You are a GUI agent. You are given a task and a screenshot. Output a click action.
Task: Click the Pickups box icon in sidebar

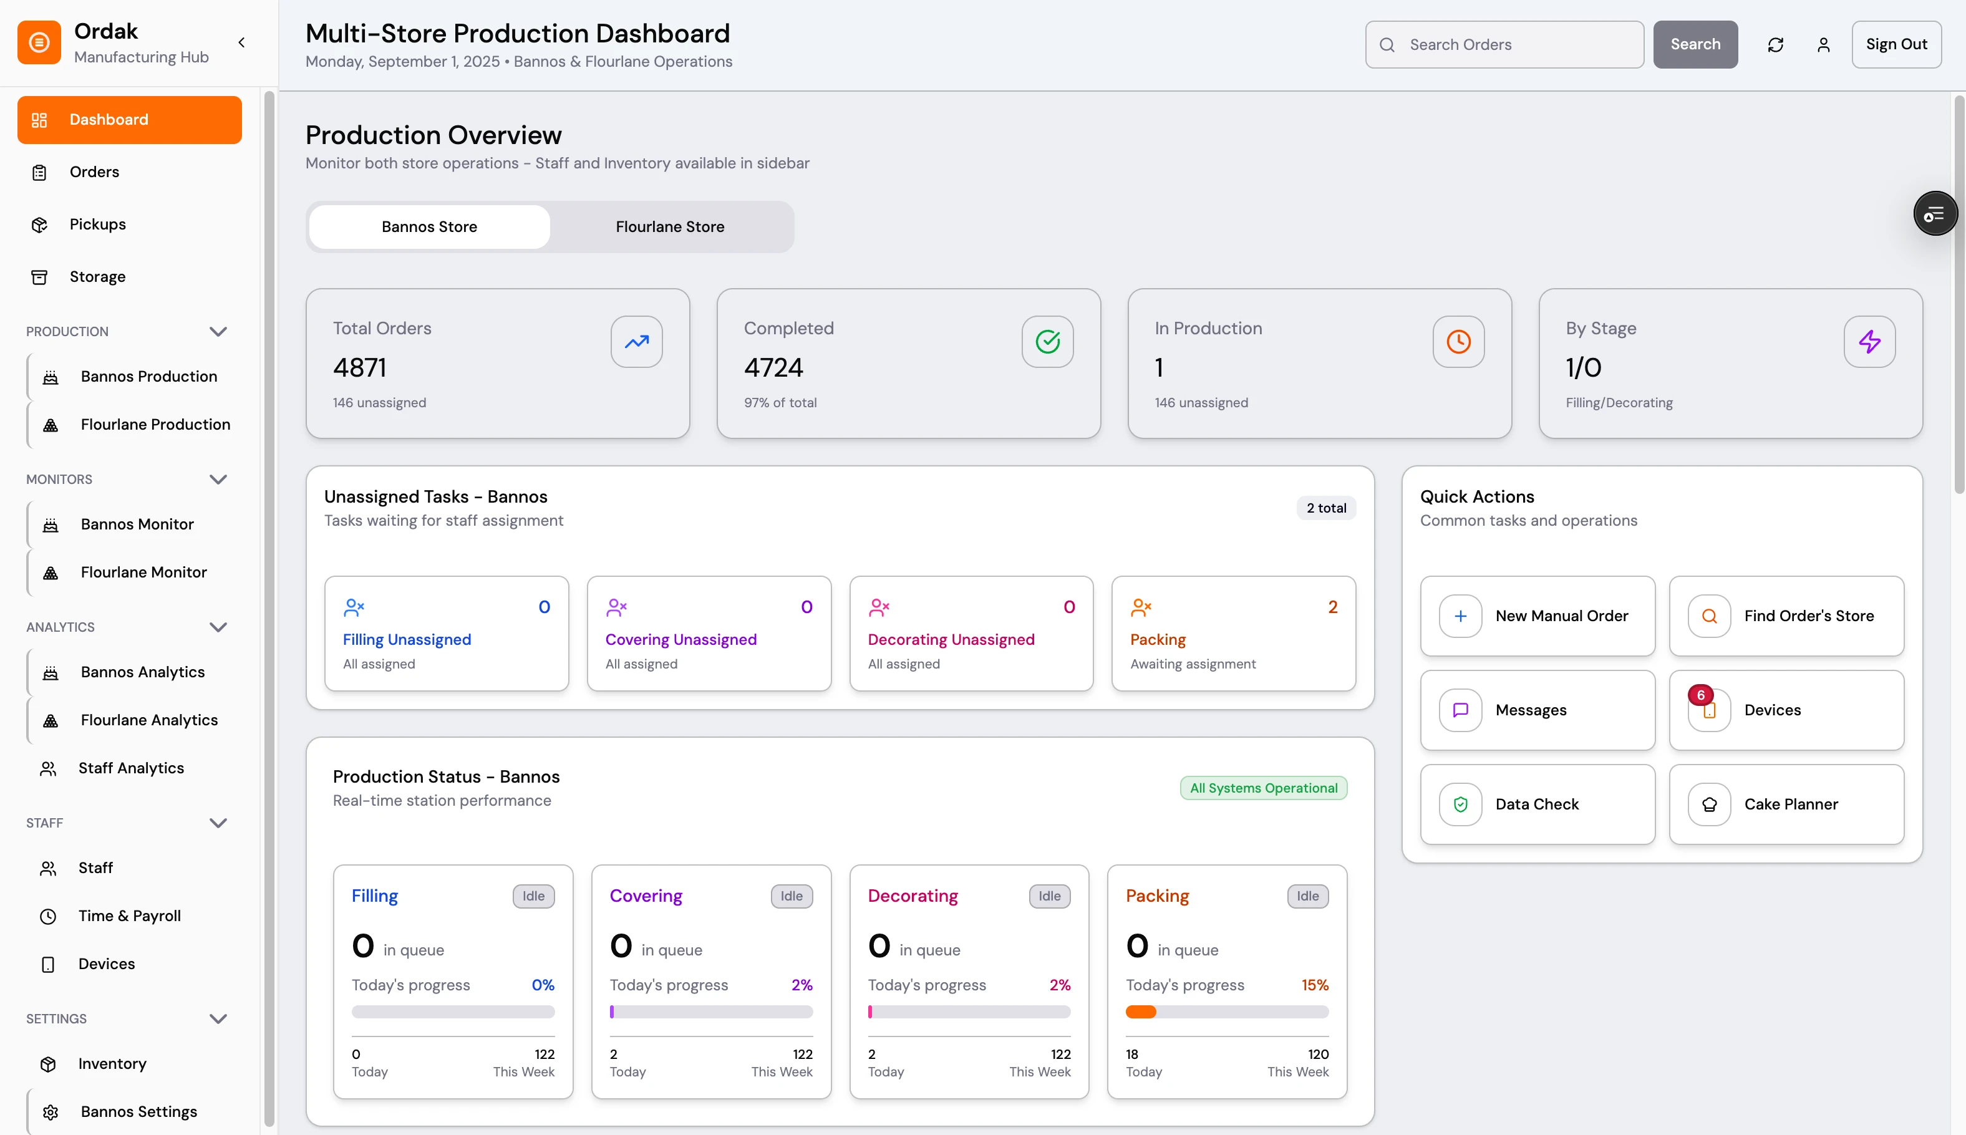(x=40, y=225)
